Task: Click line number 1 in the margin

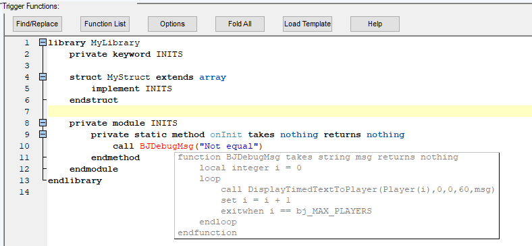Action: click(27, 43)
